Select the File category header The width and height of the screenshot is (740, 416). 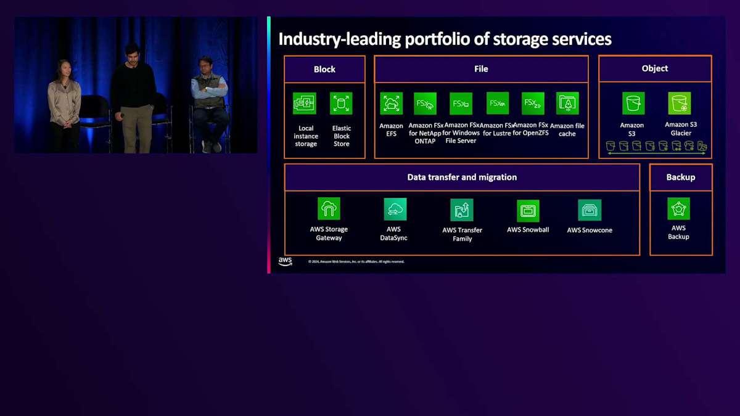[481, 69]
